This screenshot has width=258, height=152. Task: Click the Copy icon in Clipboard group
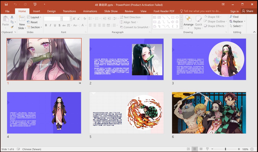click(x=12, y=22)
